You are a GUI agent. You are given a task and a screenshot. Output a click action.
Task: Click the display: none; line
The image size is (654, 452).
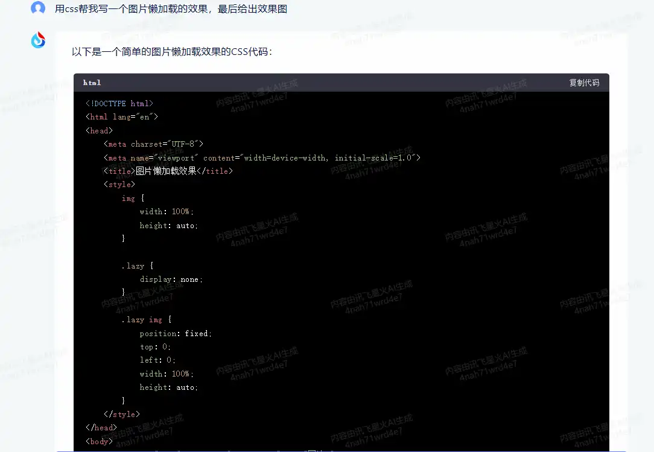pyautogui.click(x=171, y=279)
